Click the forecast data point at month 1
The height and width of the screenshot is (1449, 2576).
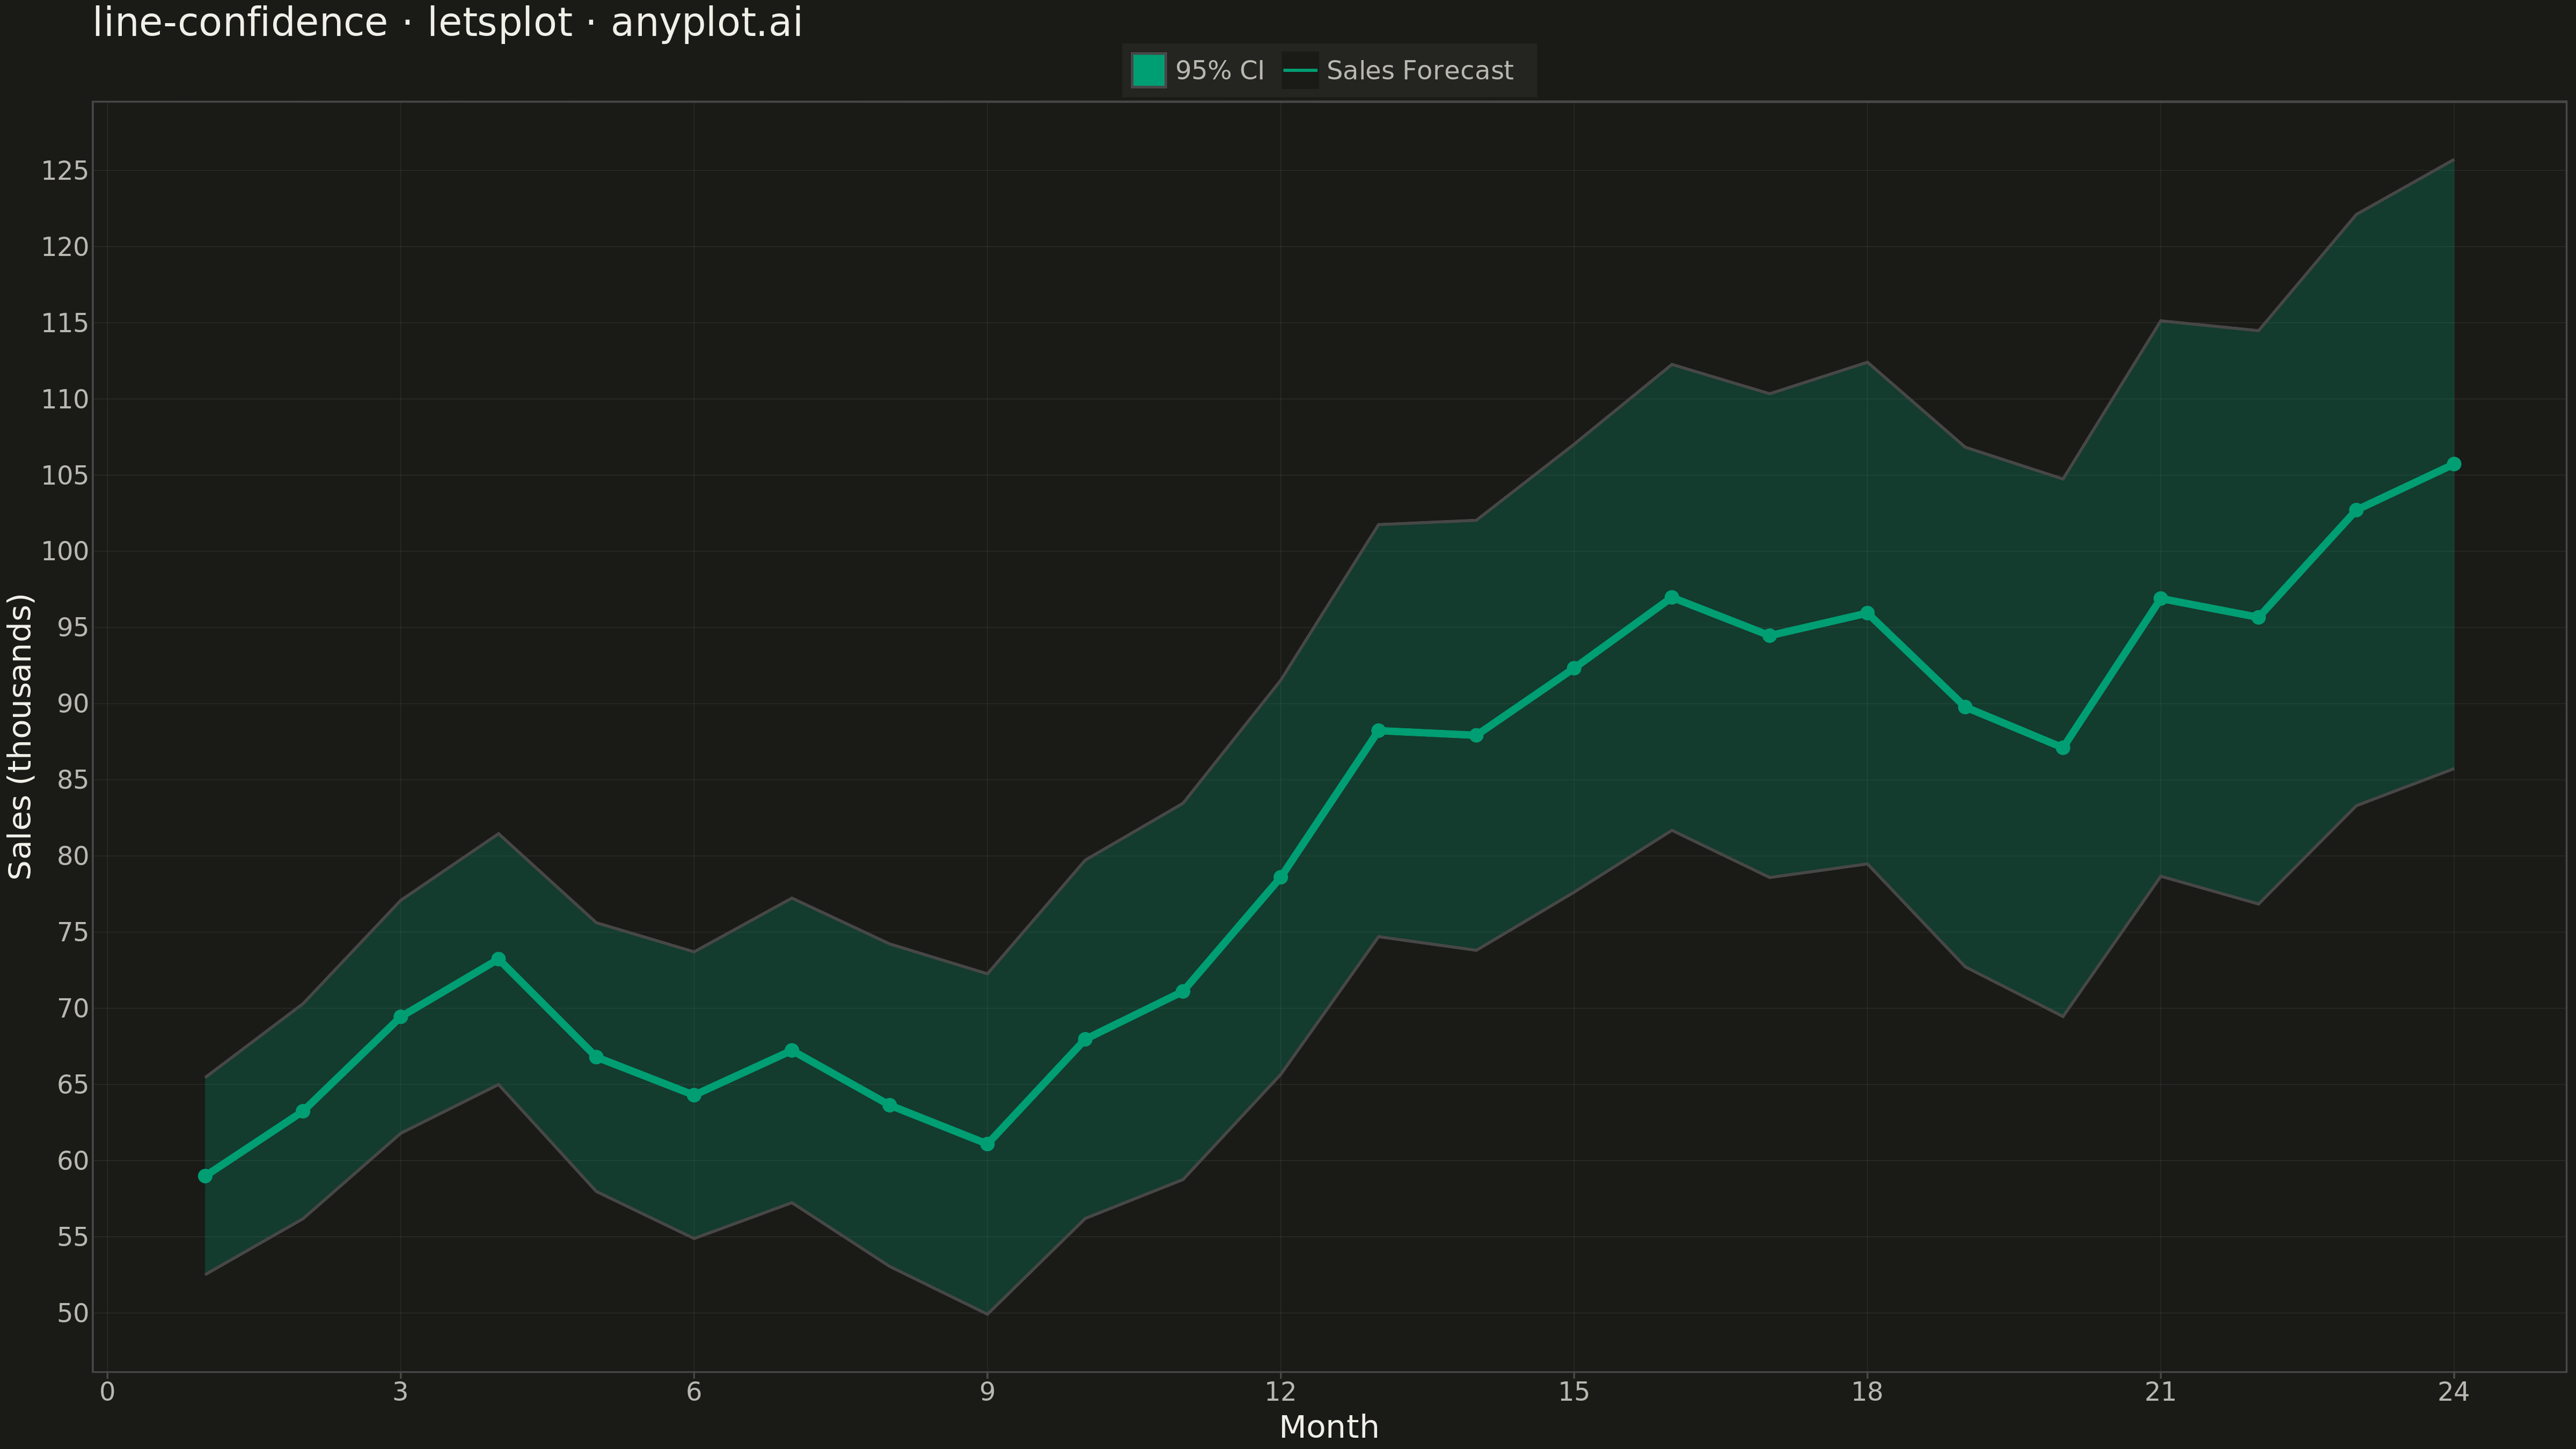(205, 1176)
